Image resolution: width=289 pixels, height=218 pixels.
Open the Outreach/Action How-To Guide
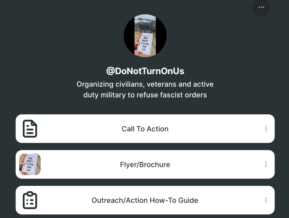coord(145,200)
